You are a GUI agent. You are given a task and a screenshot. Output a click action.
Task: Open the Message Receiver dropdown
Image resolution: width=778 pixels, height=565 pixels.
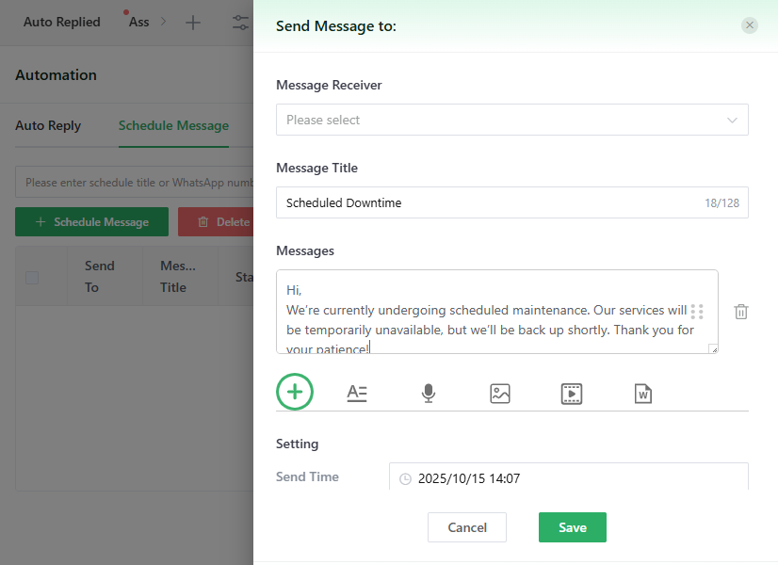click(x=511, y=120)
